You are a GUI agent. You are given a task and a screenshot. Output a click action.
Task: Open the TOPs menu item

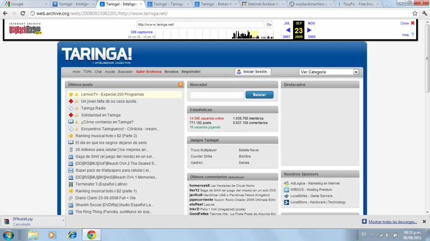tap(87, 72)
